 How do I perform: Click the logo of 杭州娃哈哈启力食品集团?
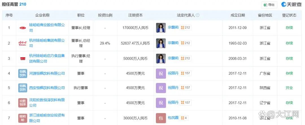23,58
